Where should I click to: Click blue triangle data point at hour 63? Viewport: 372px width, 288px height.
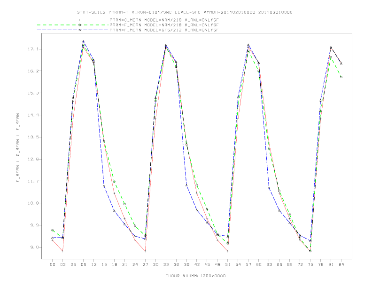click(269, 188)
